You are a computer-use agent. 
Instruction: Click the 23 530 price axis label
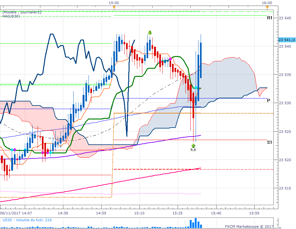285,103
